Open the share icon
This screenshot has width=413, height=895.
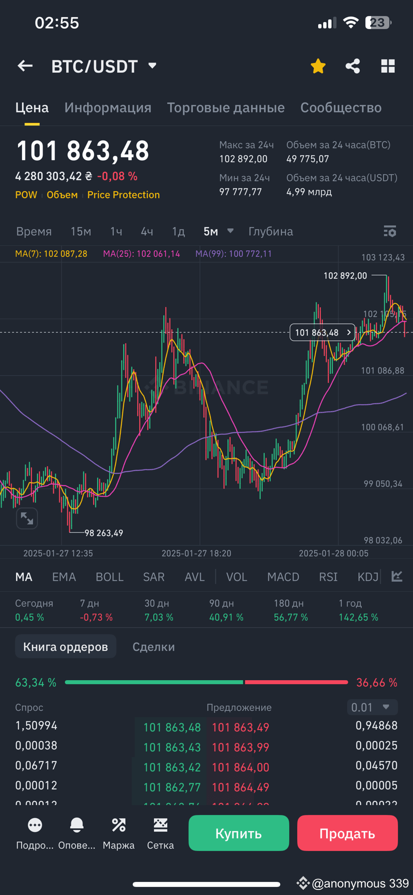353,66
